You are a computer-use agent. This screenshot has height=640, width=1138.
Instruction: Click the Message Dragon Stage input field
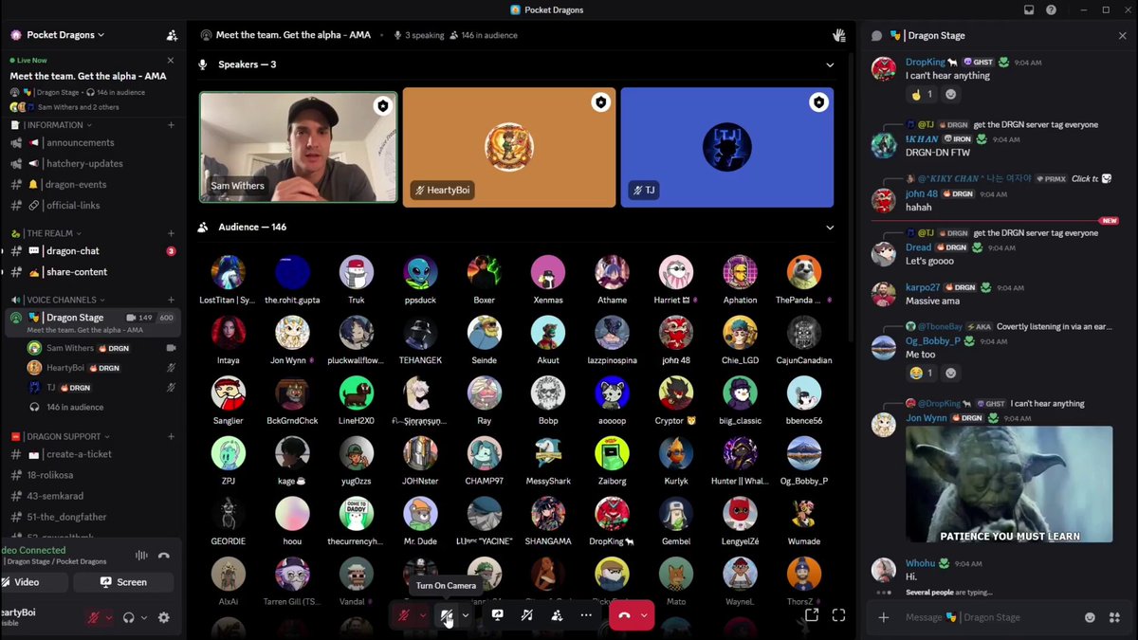coord(991,617)
